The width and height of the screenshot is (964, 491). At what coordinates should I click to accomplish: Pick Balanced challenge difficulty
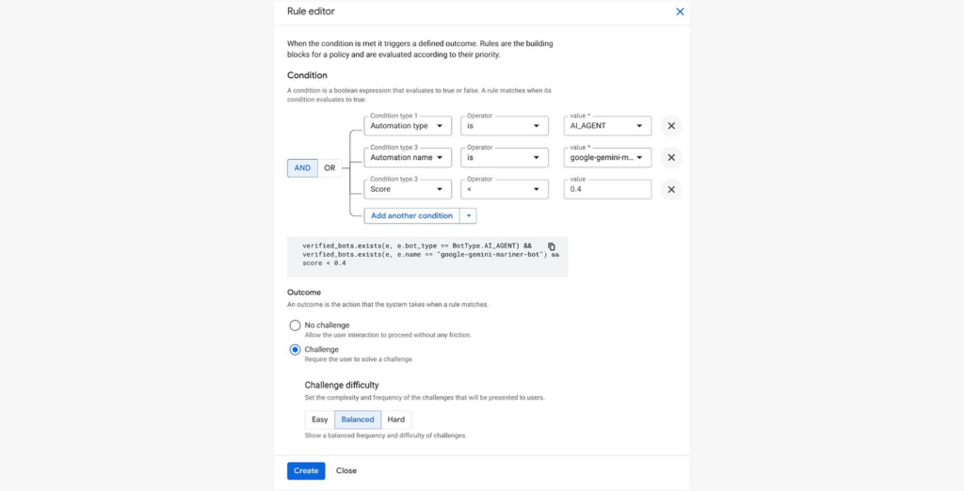pos(358,420)
